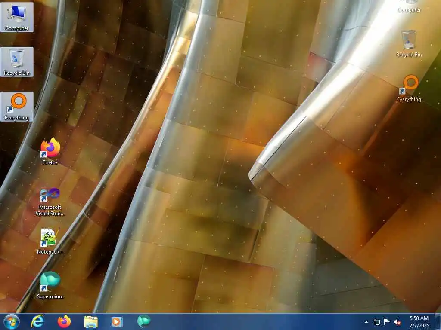Click the "Notepad++" icon label text

coord(50,252)
